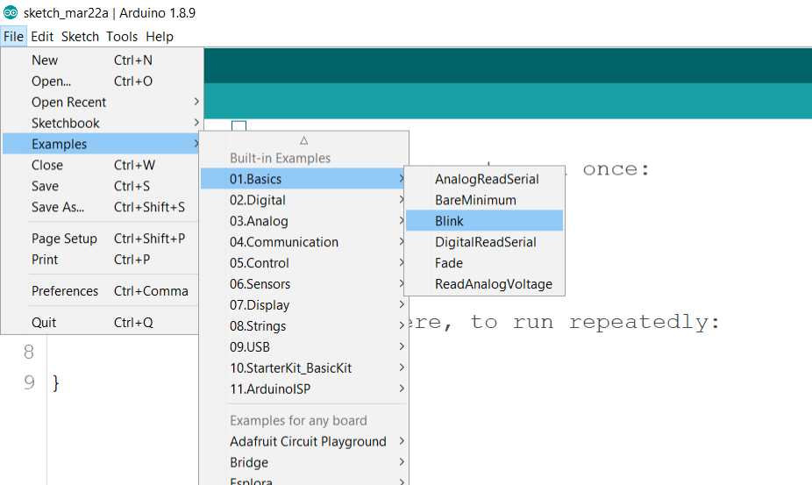Open Preferences from the File menu
This screenshot has height=485, width=812.
click(x=101, y=291)
